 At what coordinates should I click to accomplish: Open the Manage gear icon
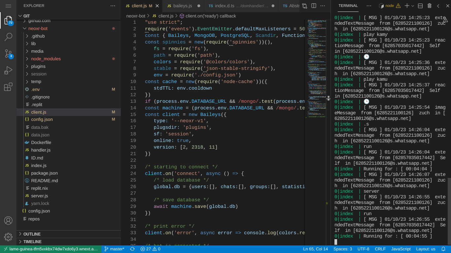(x=8, y=237)
